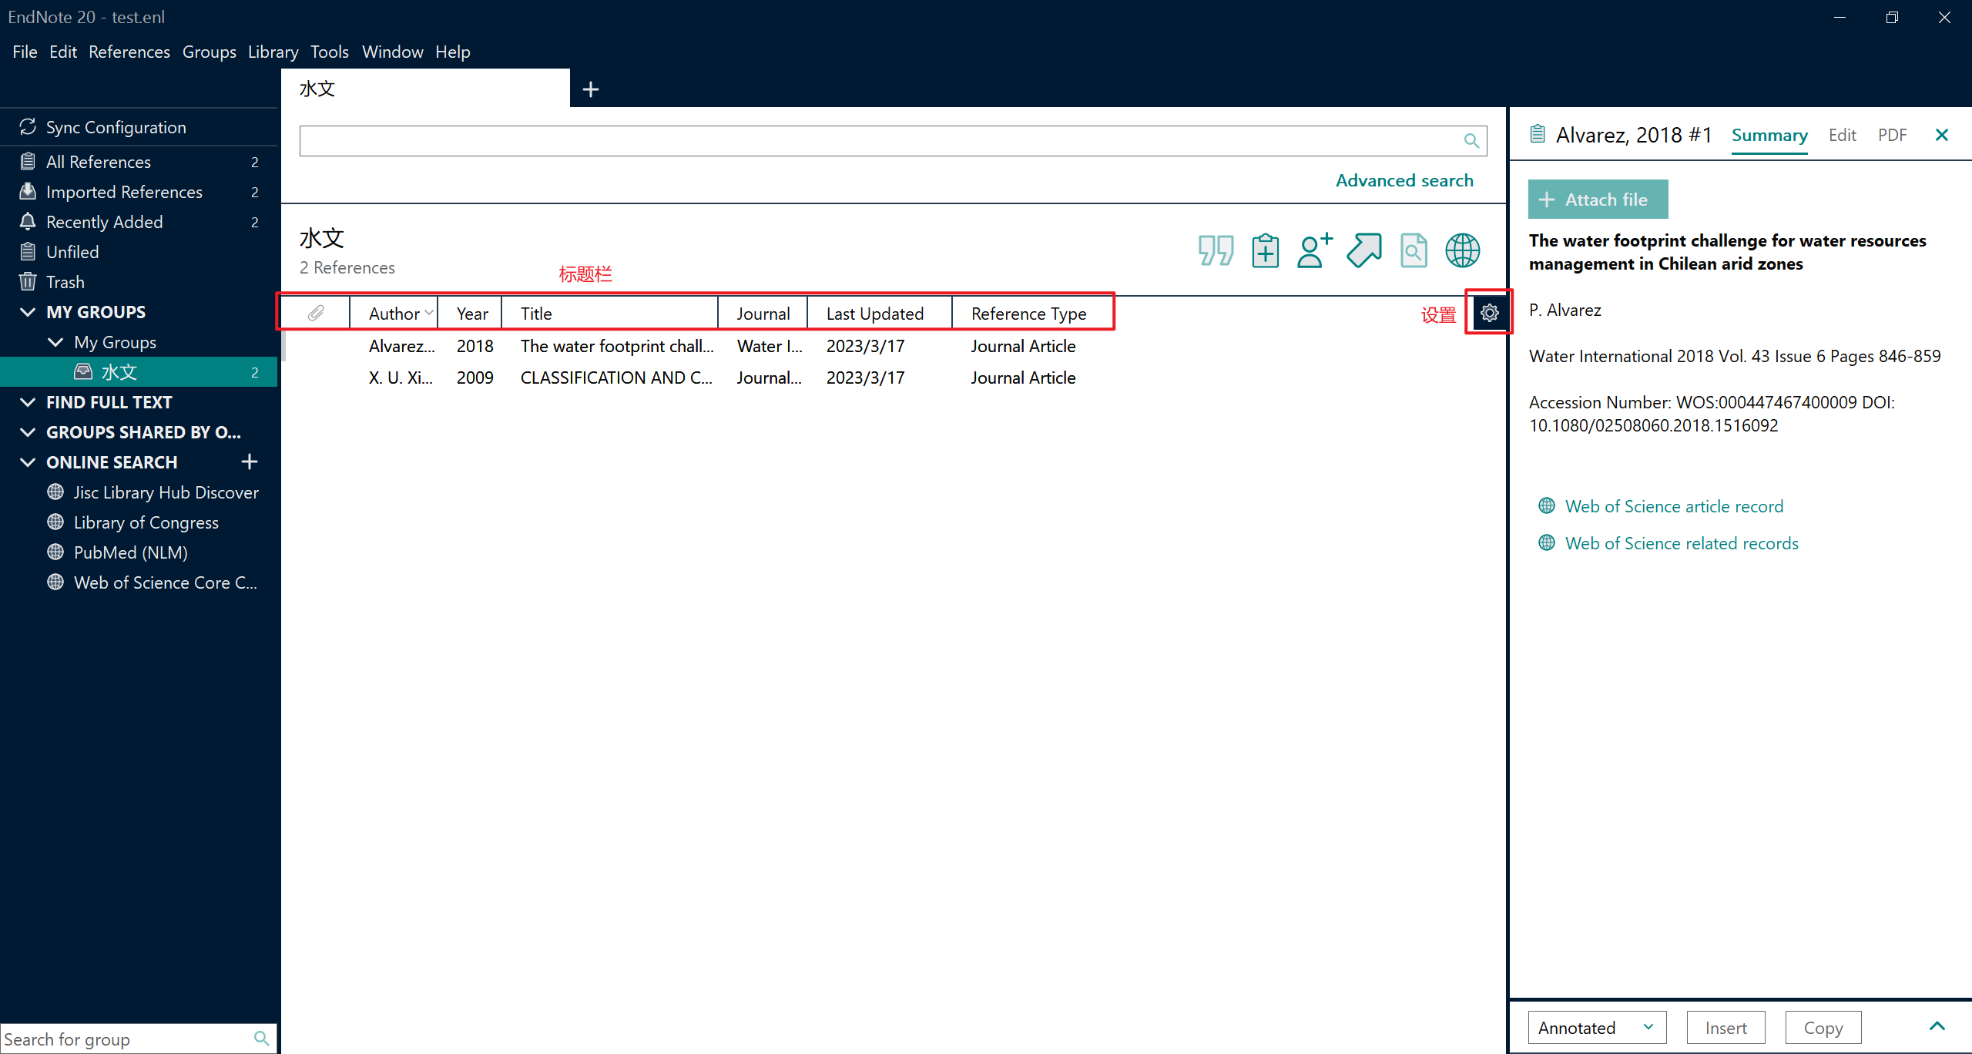1972x1054 pixels.
Task: Collapse the FIND FULL TEXT section
Action: click(x=28, y=402)
